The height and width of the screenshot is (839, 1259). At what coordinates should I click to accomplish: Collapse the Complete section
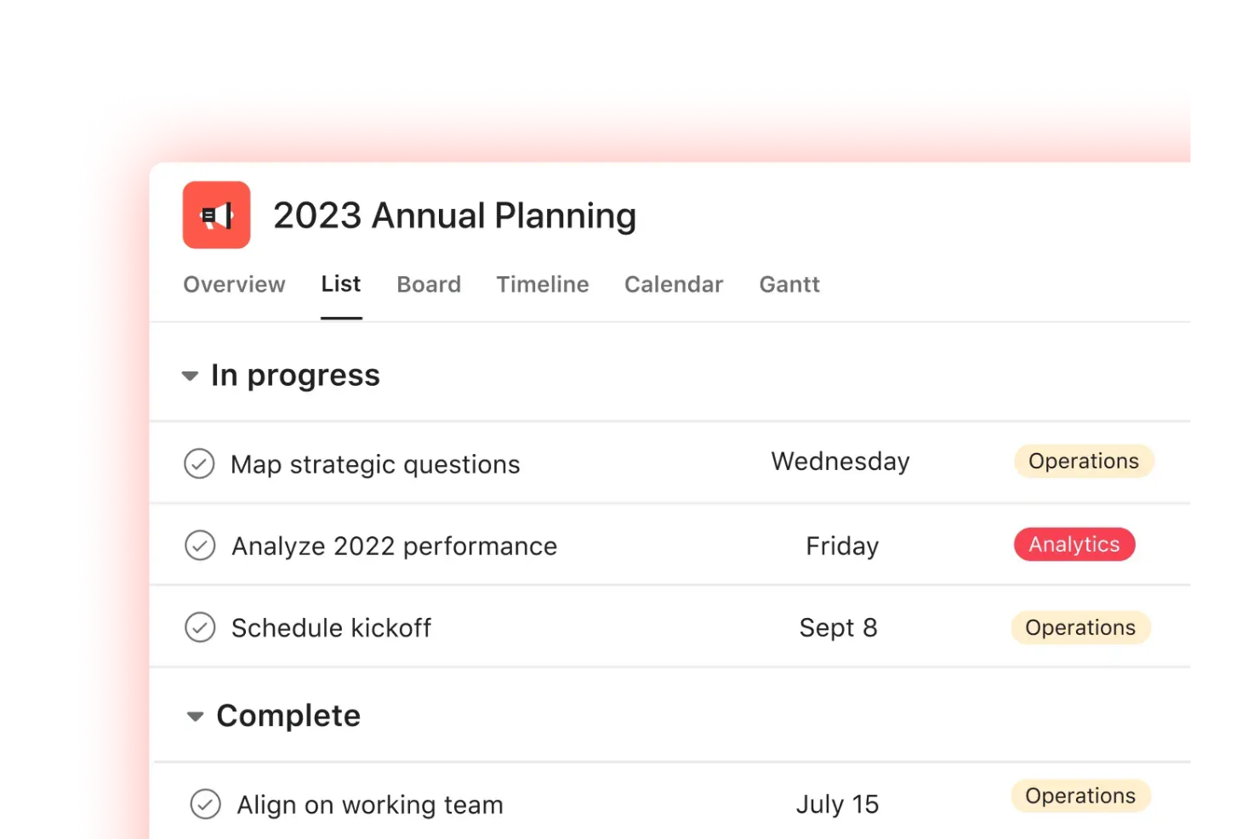(x=195, y=717)
